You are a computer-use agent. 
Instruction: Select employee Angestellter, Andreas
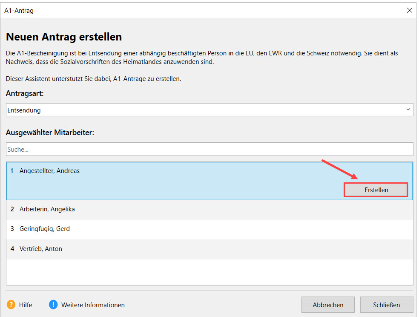[49, 171]
